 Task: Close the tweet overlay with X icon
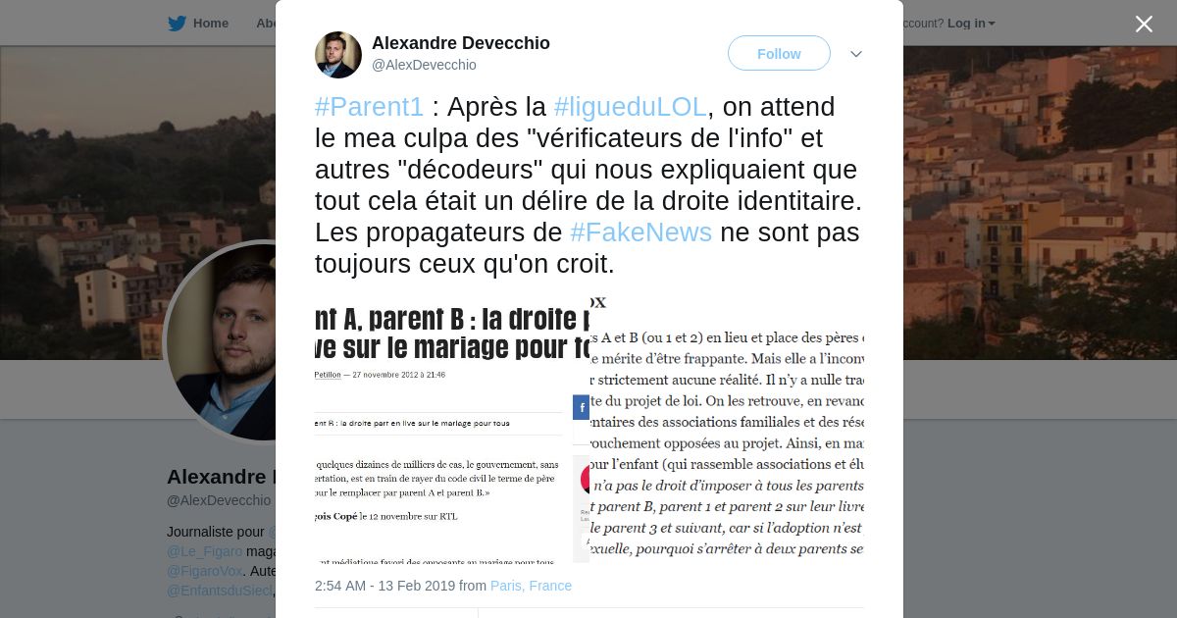click(1144, 24)
